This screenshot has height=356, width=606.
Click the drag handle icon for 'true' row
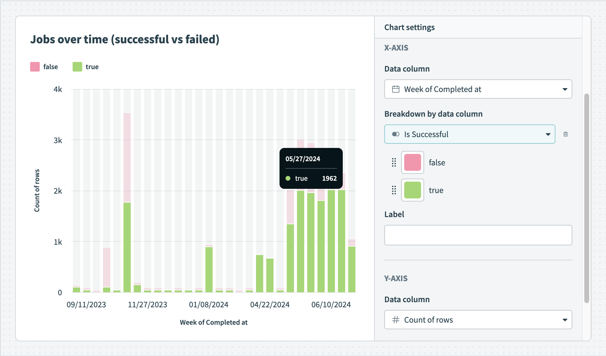click(x=394, y=190)
